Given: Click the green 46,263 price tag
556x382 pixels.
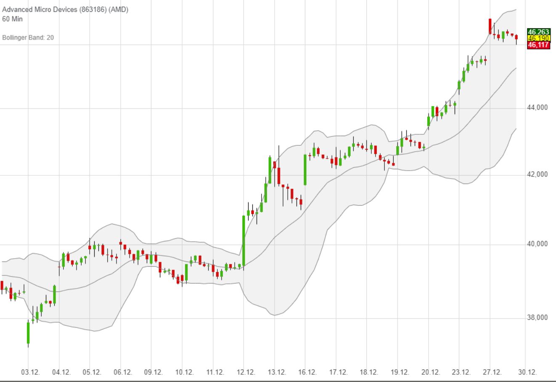Looking at the screenshot, I should pyautogui.click(x=539, y=32).
